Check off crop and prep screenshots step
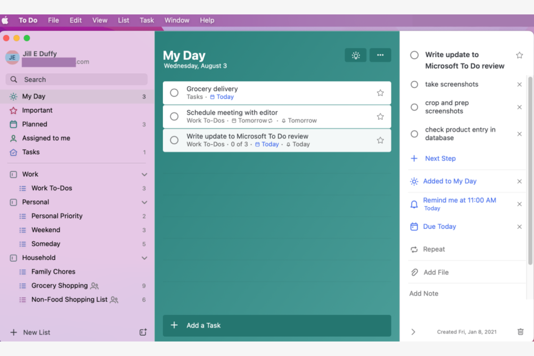534x356 pixels. coord(414,107)
